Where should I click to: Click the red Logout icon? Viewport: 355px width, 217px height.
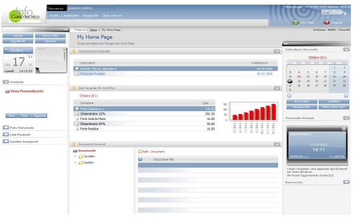coord(327,23)
